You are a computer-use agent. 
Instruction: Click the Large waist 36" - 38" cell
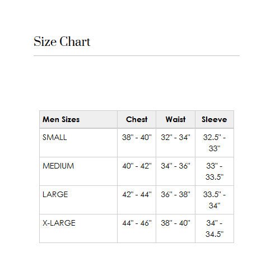pos(175,200)
